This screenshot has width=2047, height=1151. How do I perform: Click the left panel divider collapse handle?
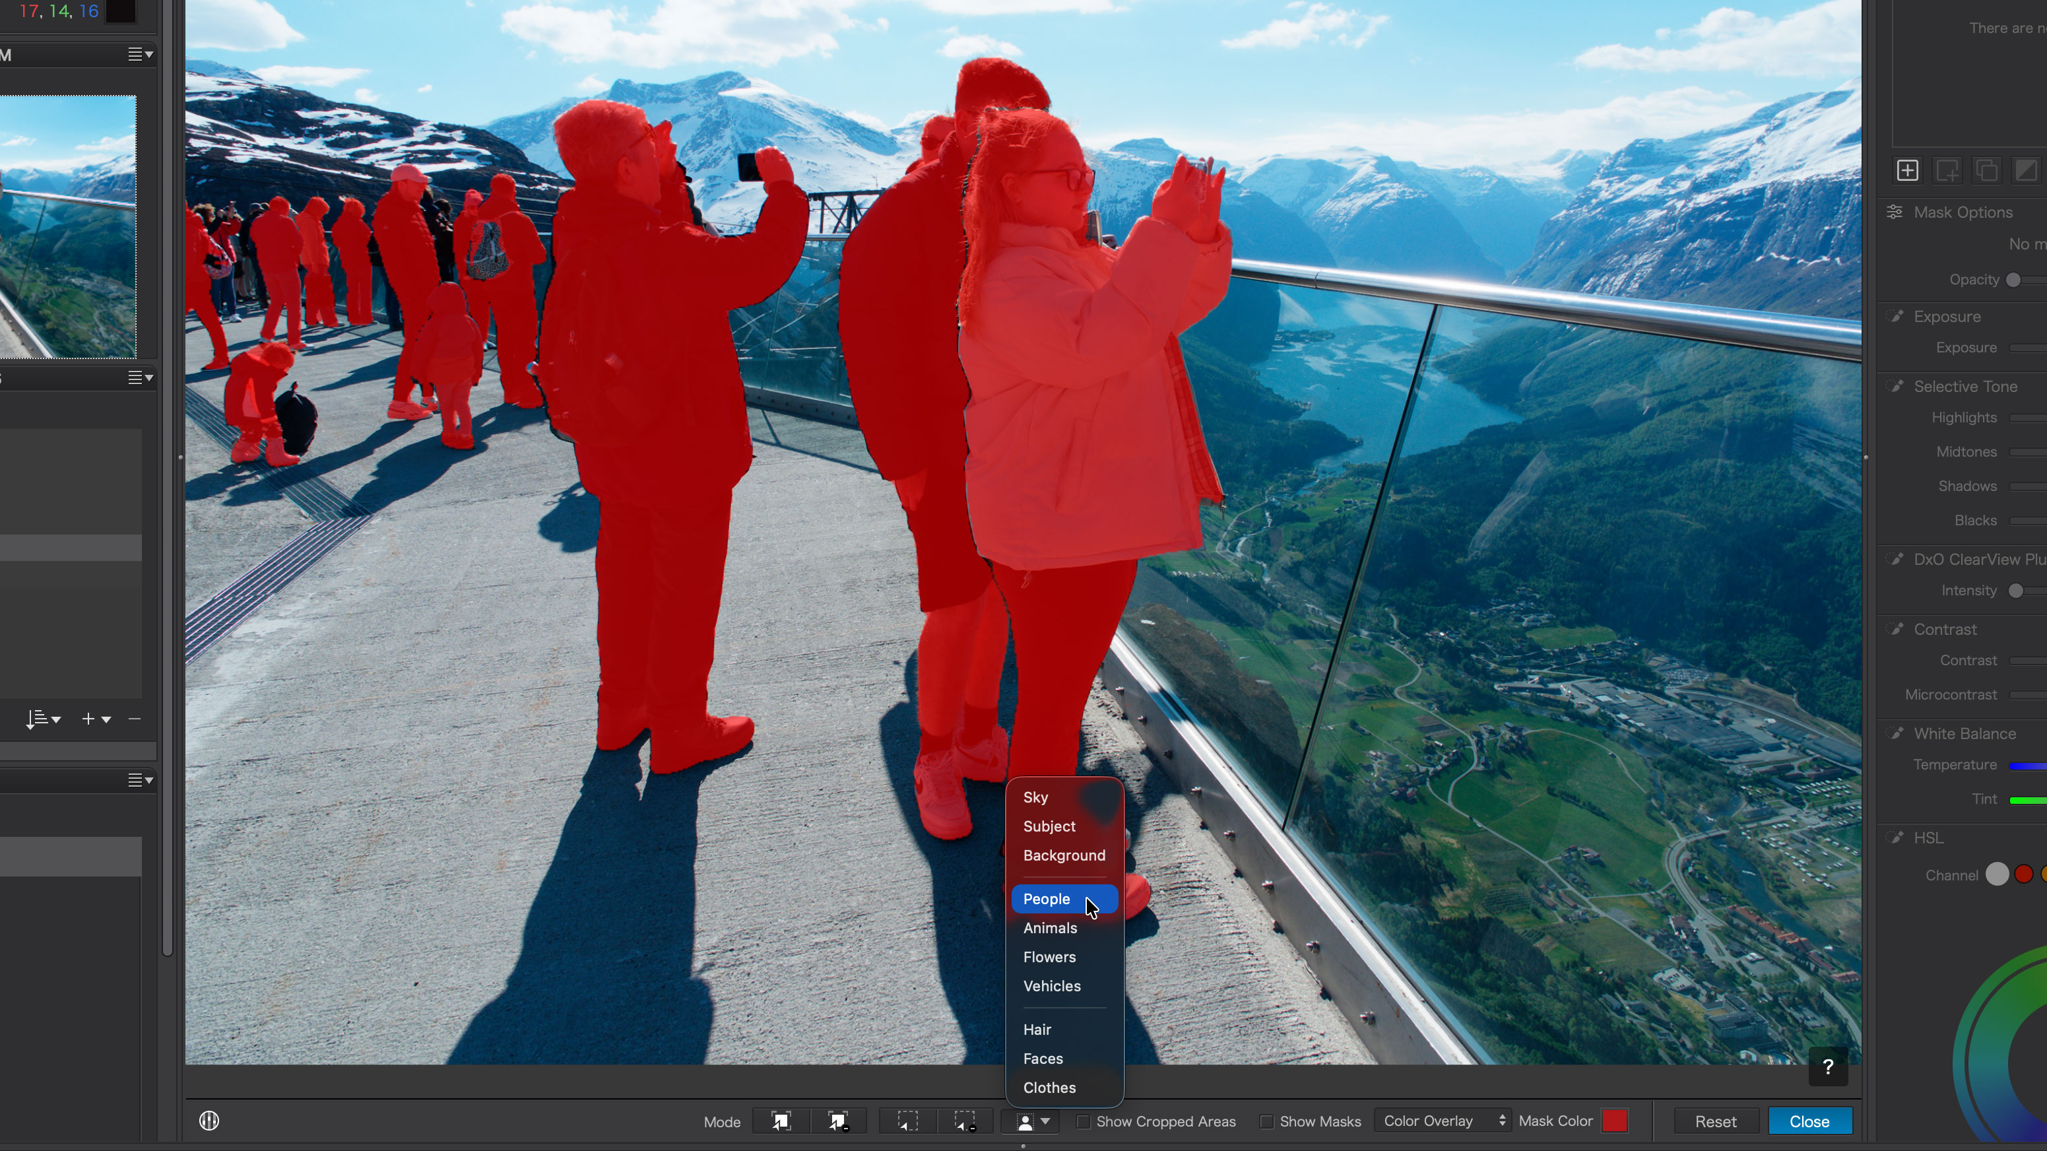(180, 457)
